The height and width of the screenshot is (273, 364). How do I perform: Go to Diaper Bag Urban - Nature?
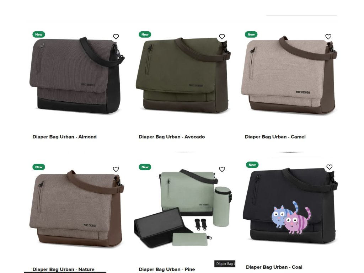pos(63,269)
